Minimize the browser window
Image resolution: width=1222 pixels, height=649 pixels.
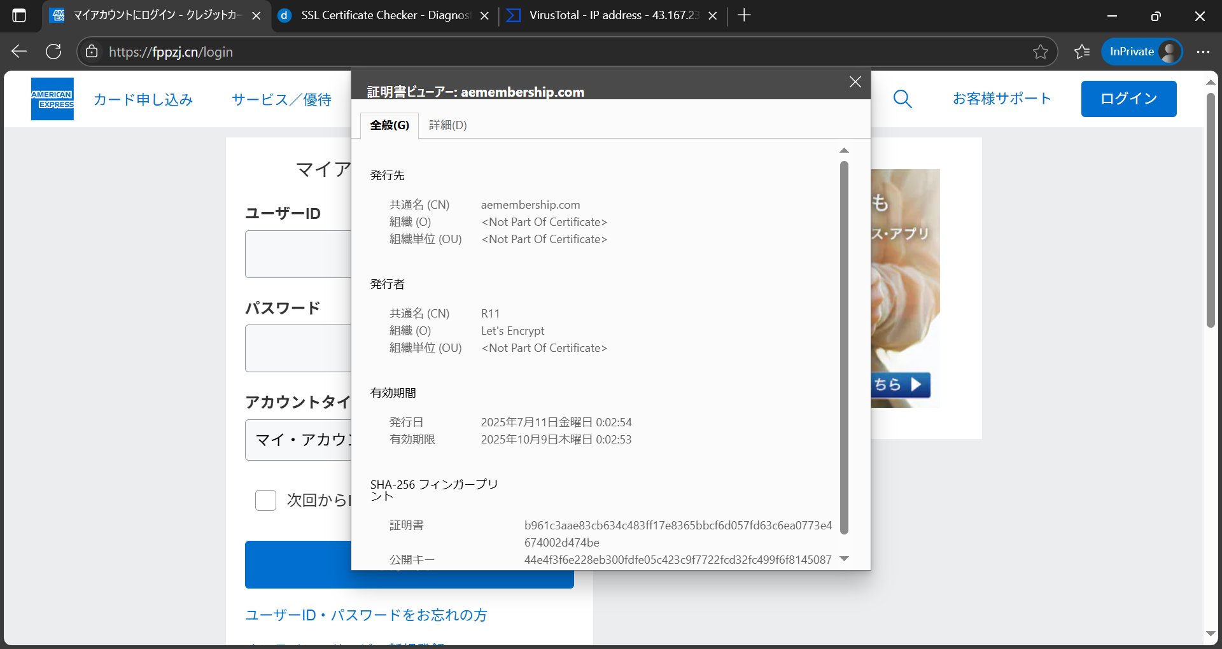[1112, 16]
